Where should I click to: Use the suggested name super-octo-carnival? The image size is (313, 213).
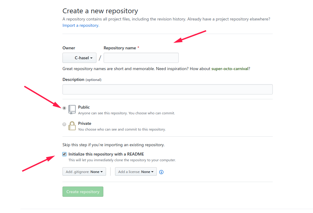[230, 69]
